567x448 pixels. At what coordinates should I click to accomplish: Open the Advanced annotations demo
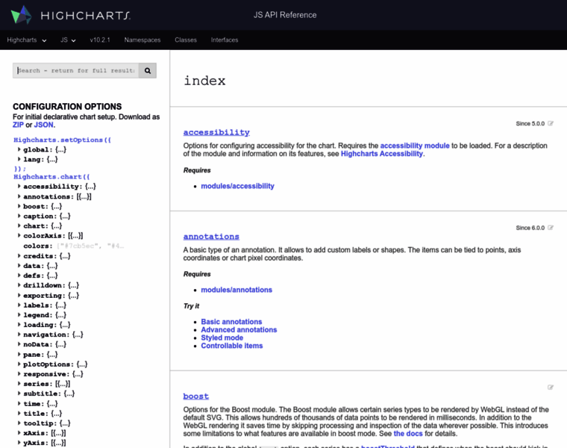[x=239, y=330]
